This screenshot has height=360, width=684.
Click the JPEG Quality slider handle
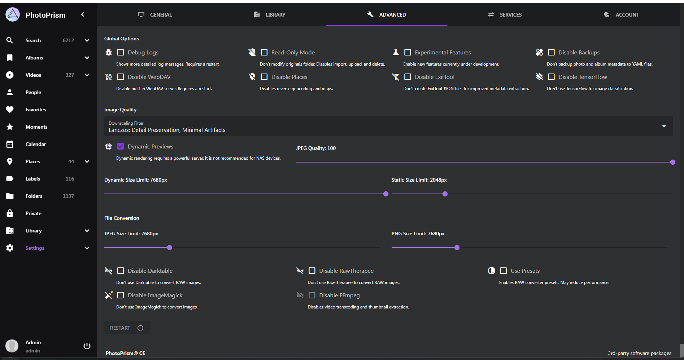tap(672, 162)
